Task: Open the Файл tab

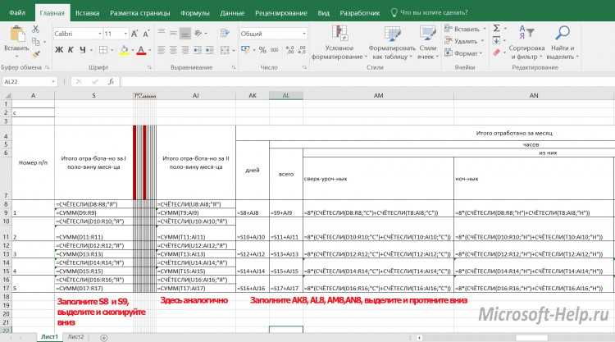Action: coord(17,12)
